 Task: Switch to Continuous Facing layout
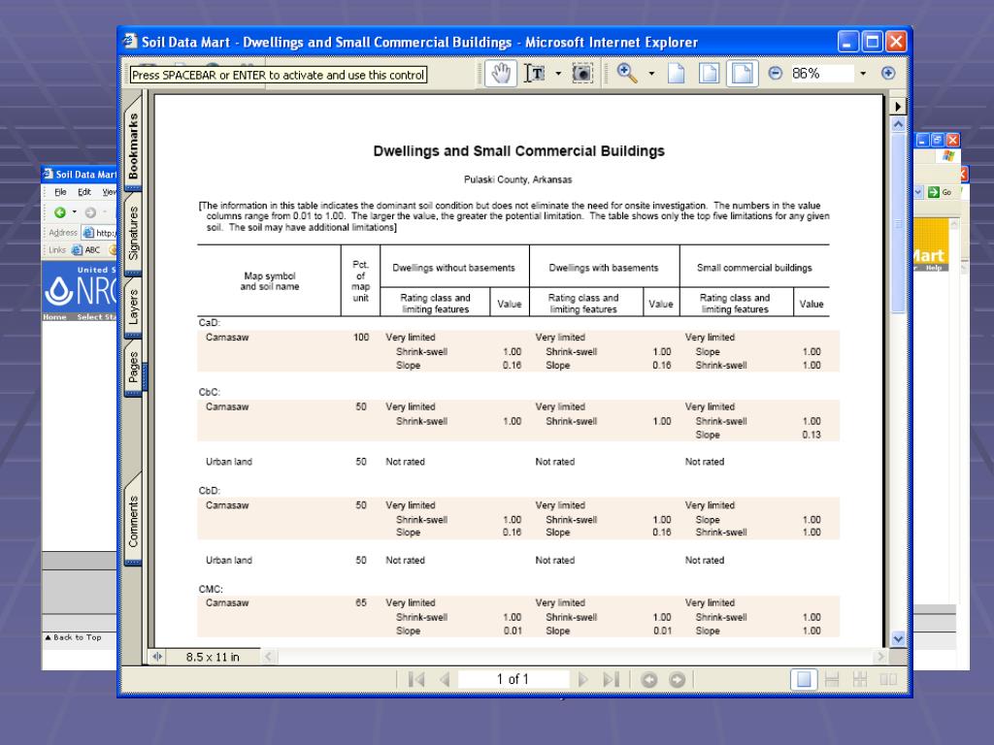tap(860, 680)
